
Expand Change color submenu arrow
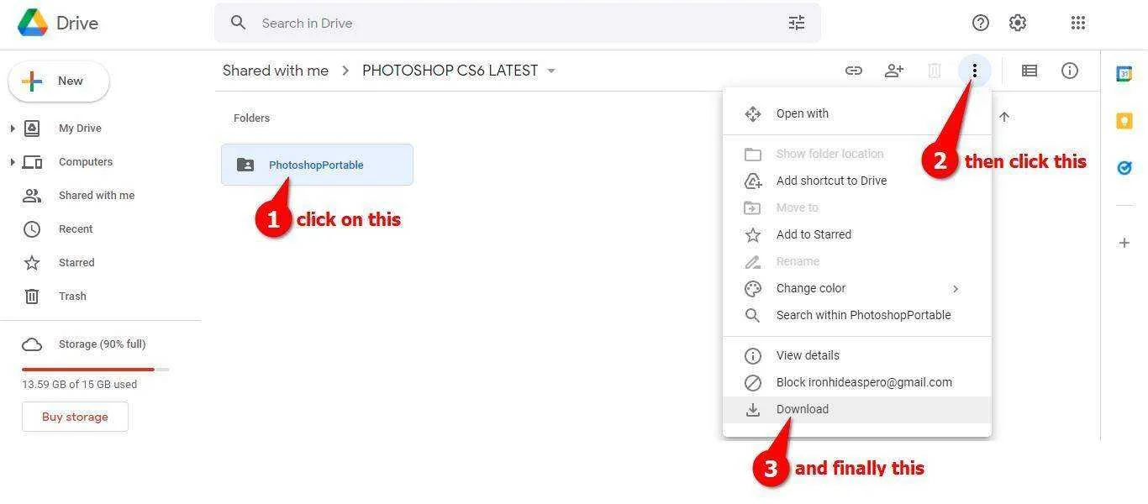[956, 288]
